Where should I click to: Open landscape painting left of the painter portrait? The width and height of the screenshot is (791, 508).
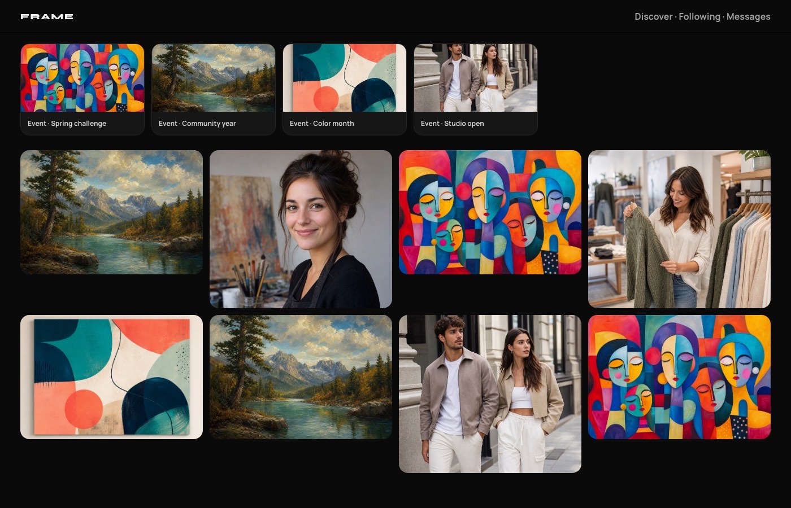coord(111,212)
